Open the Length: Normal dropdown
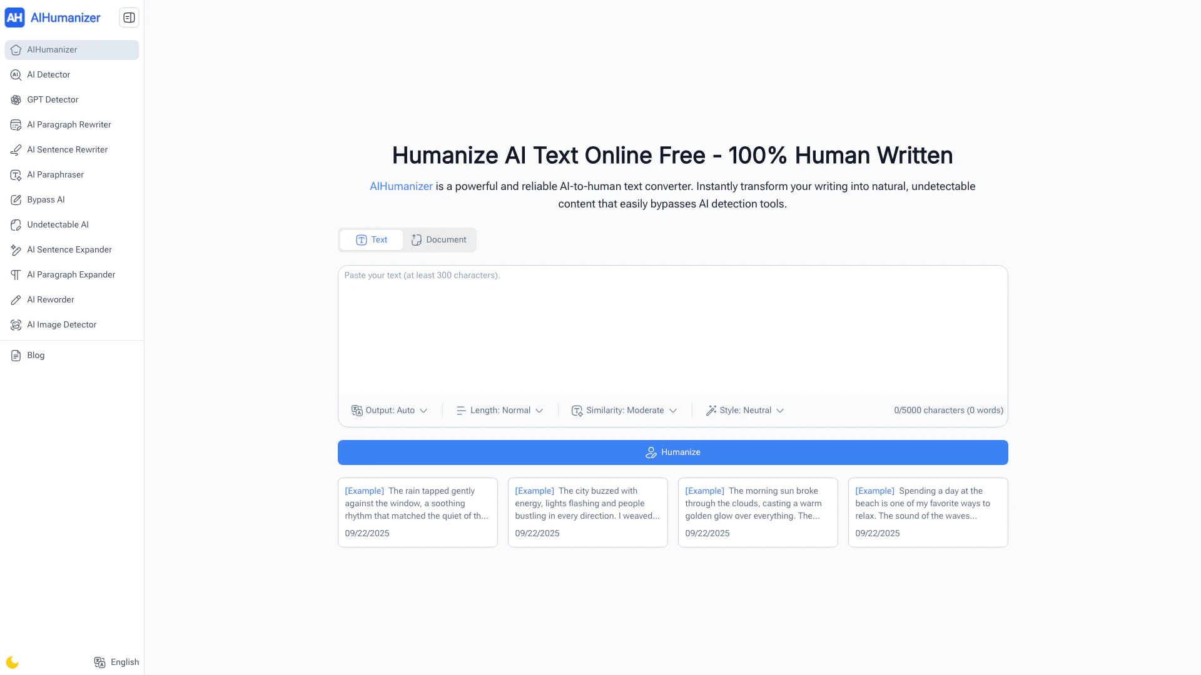1201x675 pixels. pos(499,411)
